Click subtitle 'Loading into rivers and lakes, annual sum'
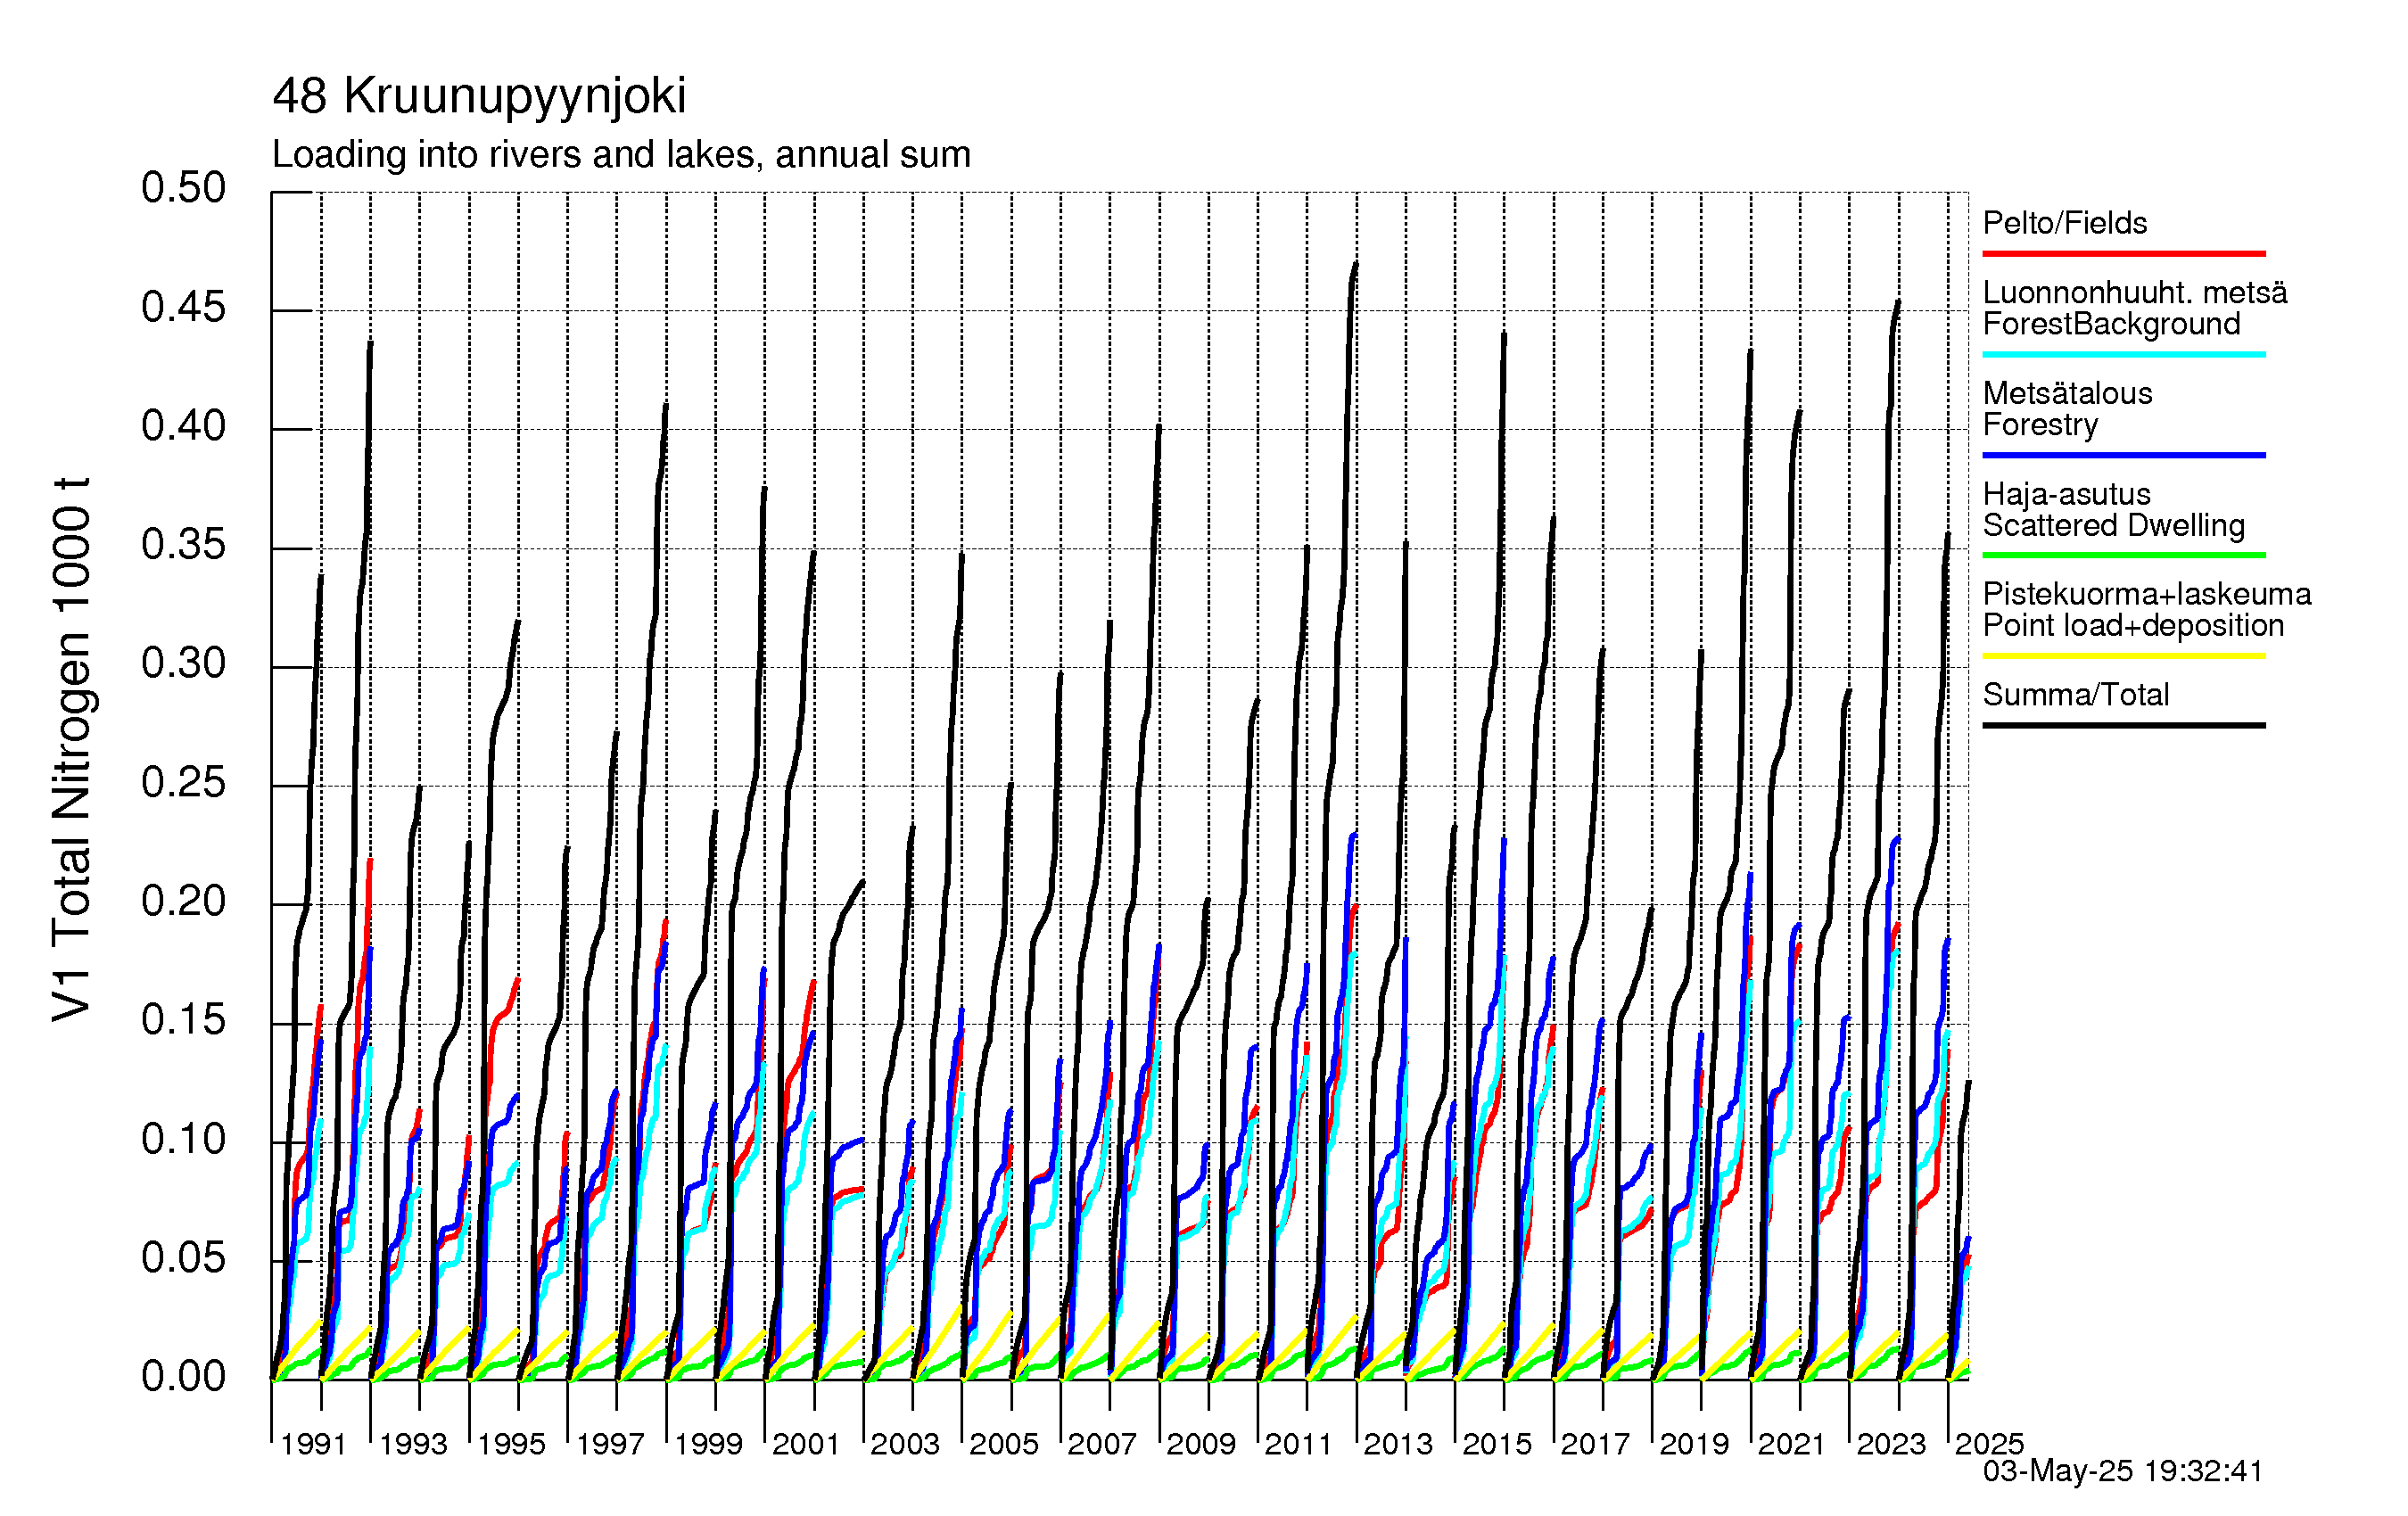Viewport: 2408px width, 1516px height. [x=621, y=155]
